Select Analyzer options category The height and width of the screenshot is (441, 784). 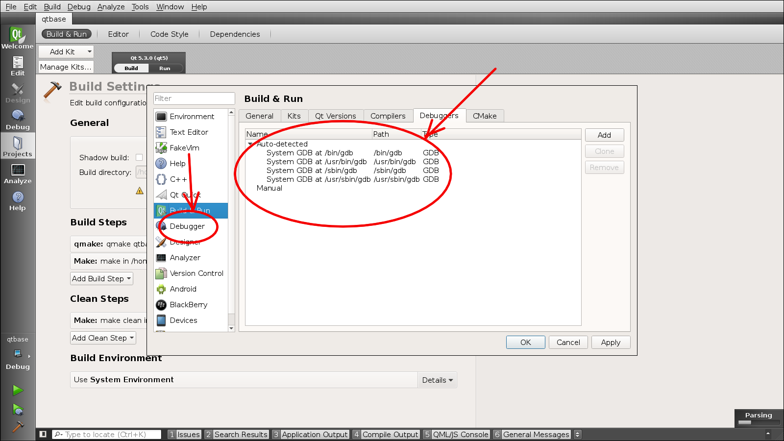click(191, 258)
